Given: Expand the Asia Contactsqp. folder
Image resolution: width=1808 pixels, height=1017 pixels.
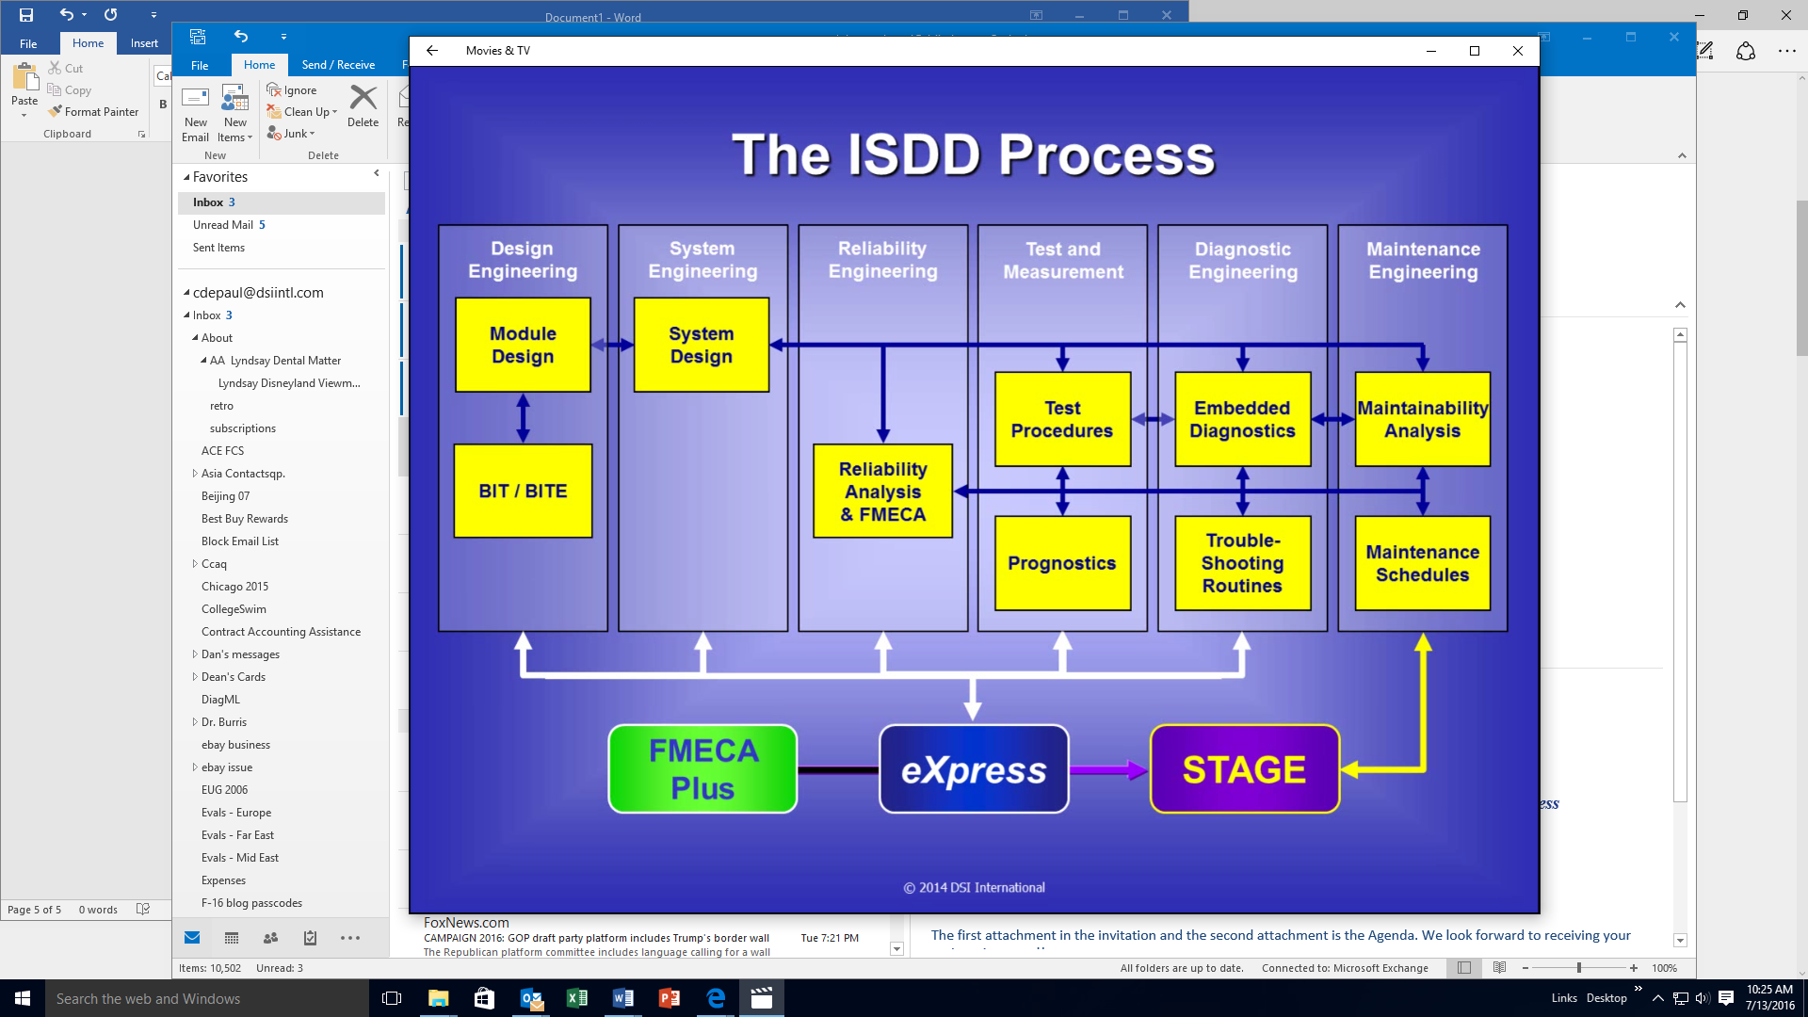Looking at the screenshot, I should click(x=195, y=474).
